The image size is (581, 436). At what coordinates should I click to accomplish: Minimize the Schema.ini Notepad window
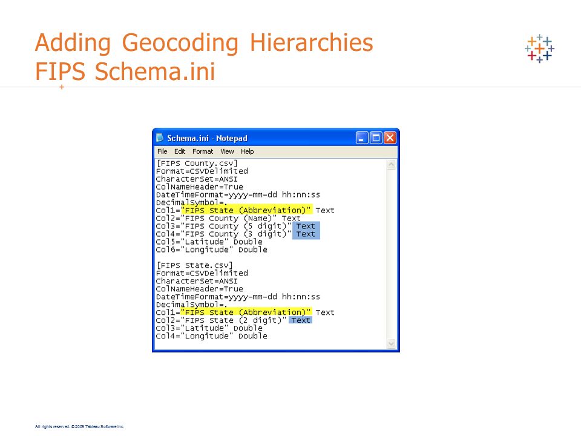(362, 138)
